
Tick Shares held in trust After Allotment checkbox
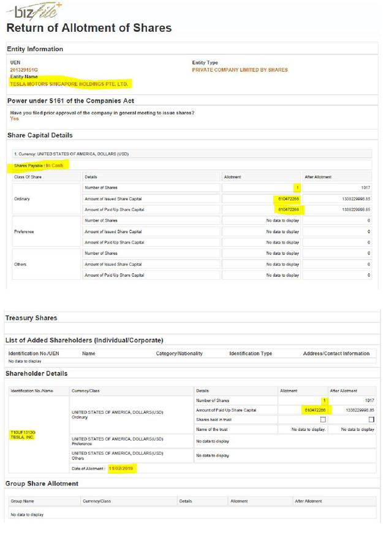pyautogui.click(x=371, y=419)
